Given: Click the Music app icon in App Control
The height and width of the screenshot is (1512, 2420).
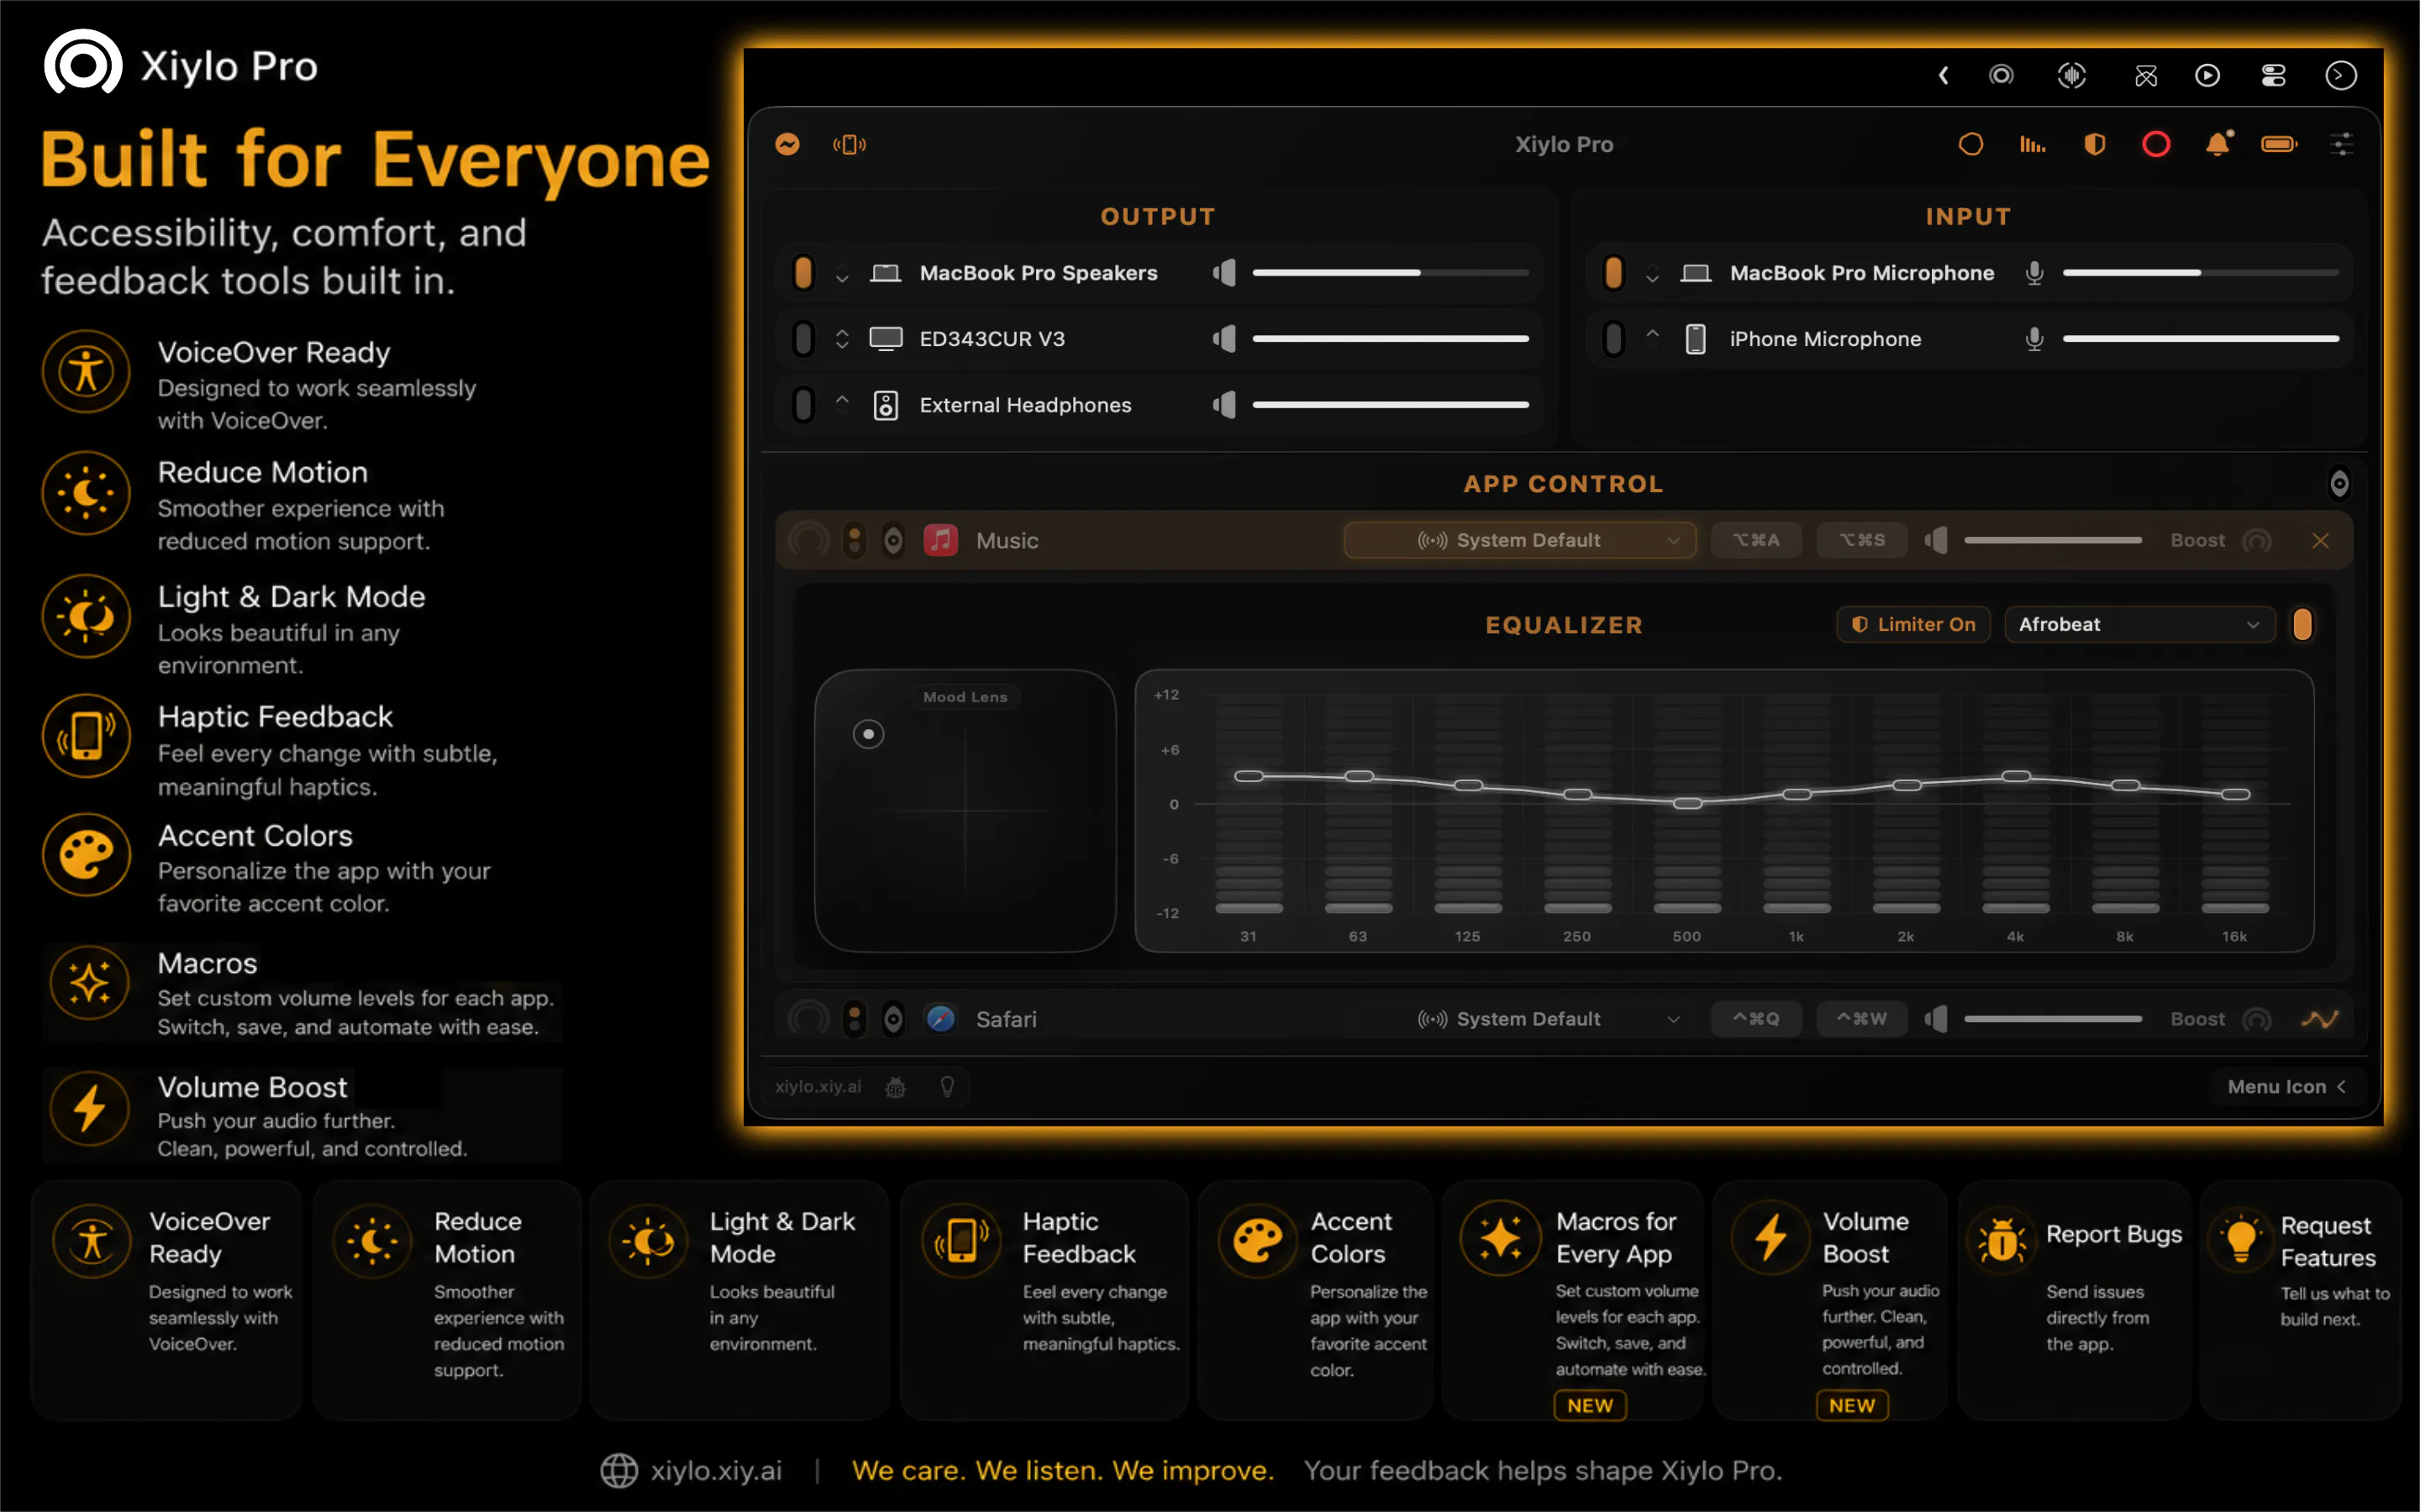Looking at the screenshot, I should point(940,540).
